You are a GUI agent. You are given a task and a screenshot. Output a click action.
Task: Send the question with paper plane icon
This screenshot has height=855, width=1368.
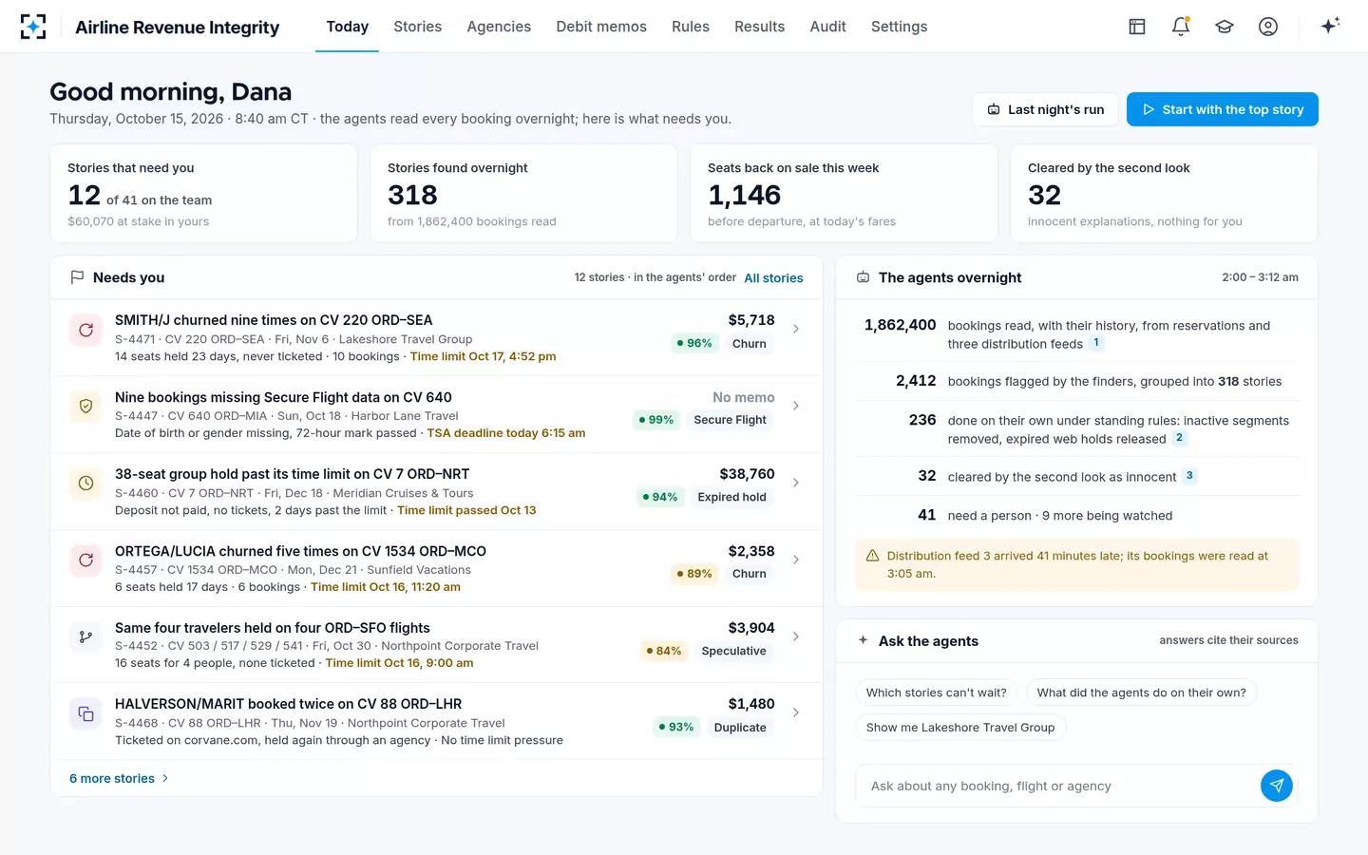(x=1277, y=786)
